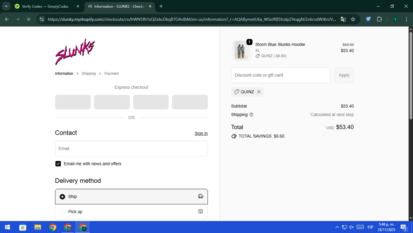Click the Subtotal label text
Viewport: 413px width, 233px height.
click(239, 106)
